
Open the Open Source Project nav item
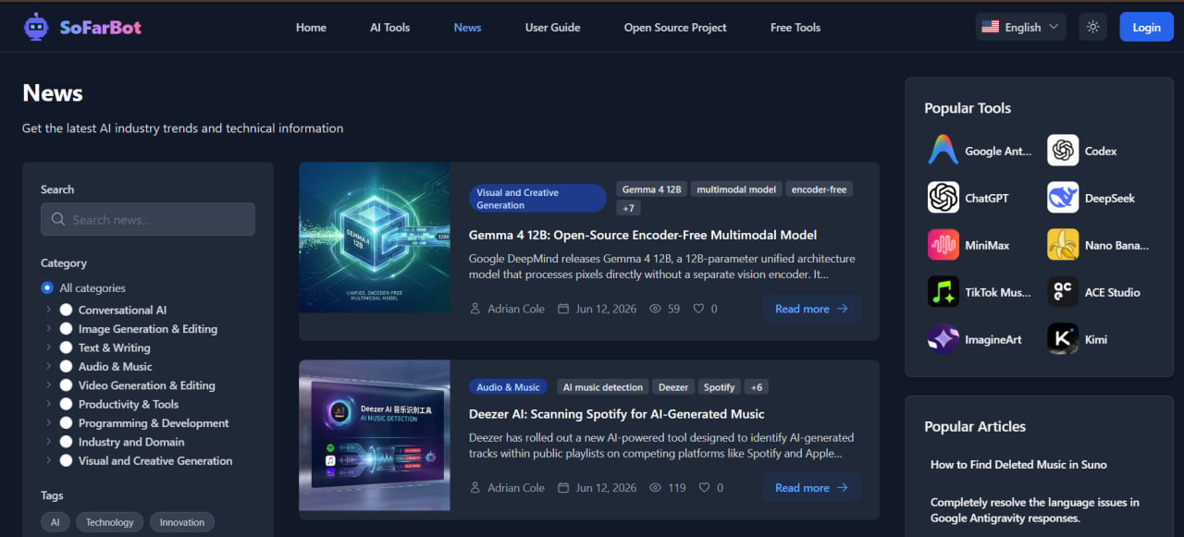(x=675, y=27)
